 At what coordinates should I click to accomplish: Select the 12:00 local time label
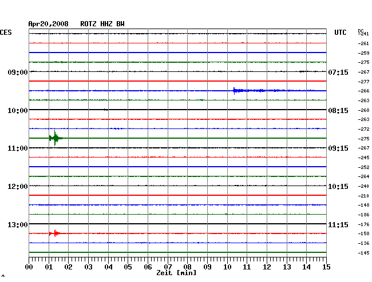(x=18, y=187)
